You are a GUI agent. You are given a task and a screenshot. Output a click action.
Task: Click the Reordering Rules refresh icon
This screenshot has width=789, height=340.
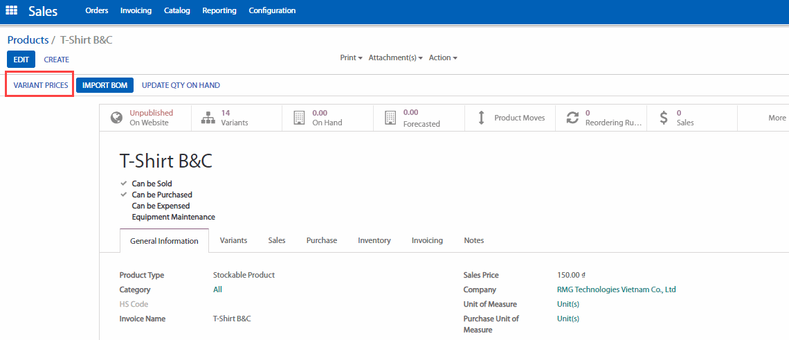(x=572, y=118)
